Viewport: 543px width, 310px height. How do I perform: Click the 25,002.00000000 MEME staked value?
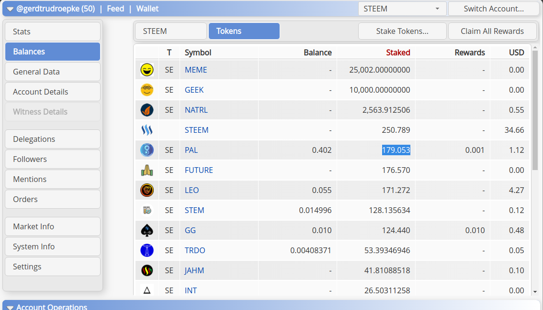(380, 70)
